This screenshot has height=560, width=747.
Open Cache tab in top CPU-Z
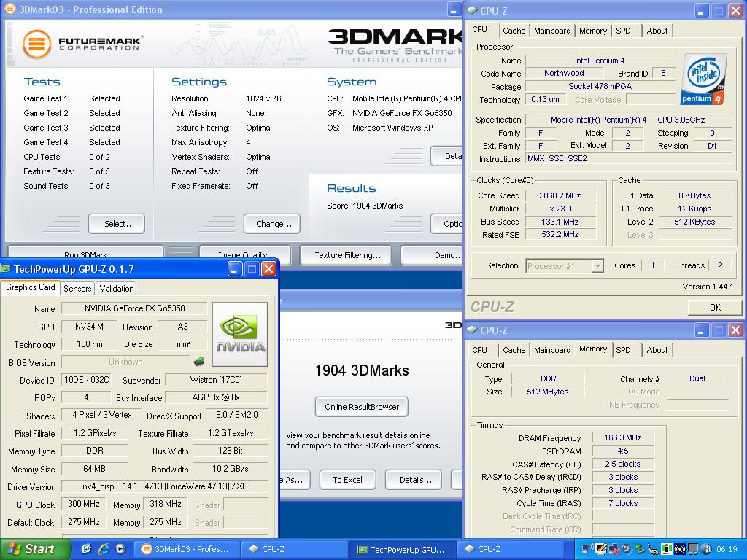click(514, 31)
